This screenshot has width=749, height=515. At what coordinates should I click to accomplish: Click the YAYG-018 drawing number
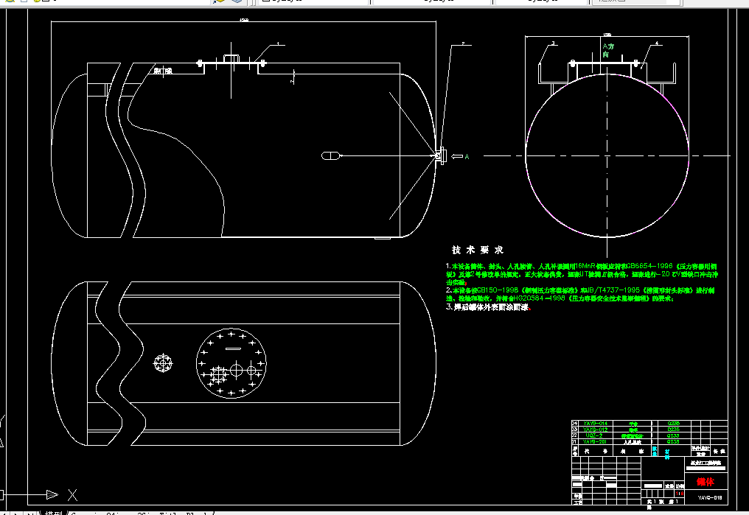pos(709,498)
